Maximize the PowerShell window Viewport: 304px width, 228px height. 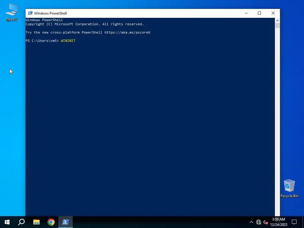pos(259,13)
